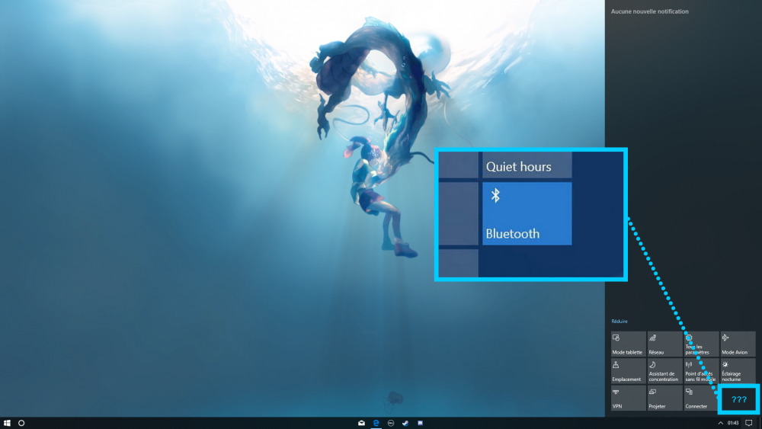Image resolution: width=762 pixels, height=429 pixels.
Task: Open Tous les paramètres tile
Action: (x=701, y=344)
